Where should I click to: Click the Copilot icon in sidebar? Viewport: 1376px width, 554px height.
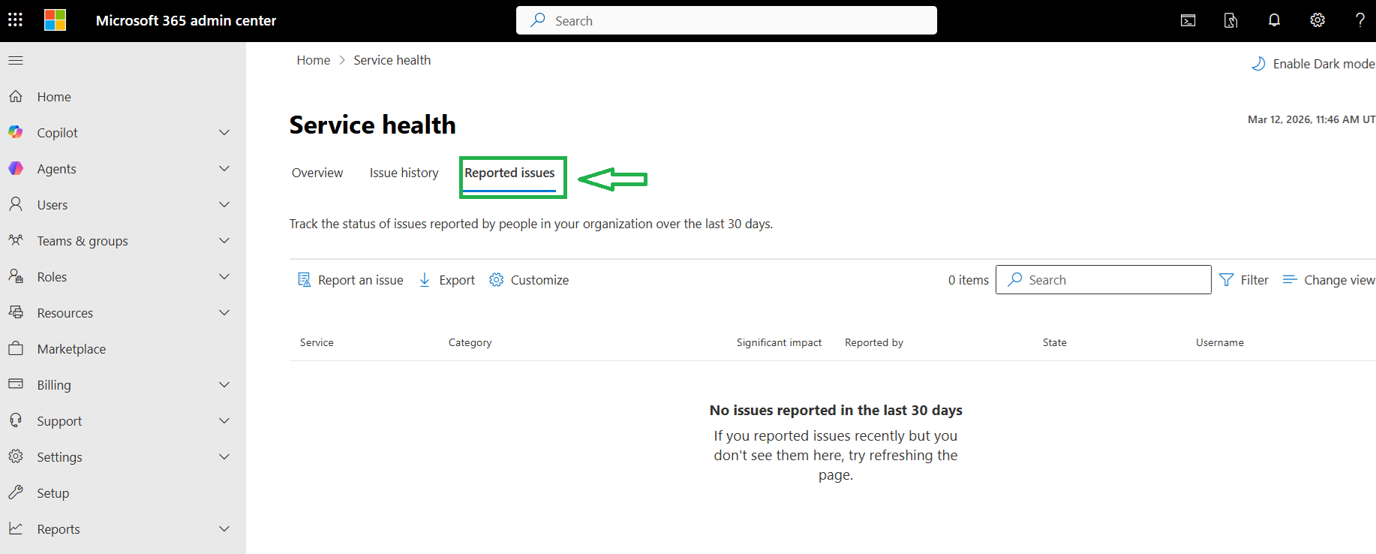16,132
